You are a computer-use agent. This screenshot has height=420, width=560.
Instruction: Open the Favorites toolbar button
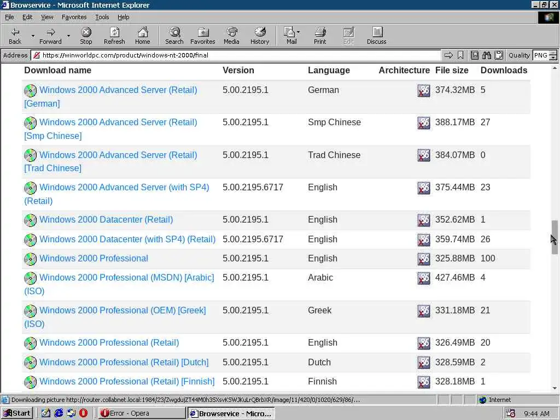(203, 36)
